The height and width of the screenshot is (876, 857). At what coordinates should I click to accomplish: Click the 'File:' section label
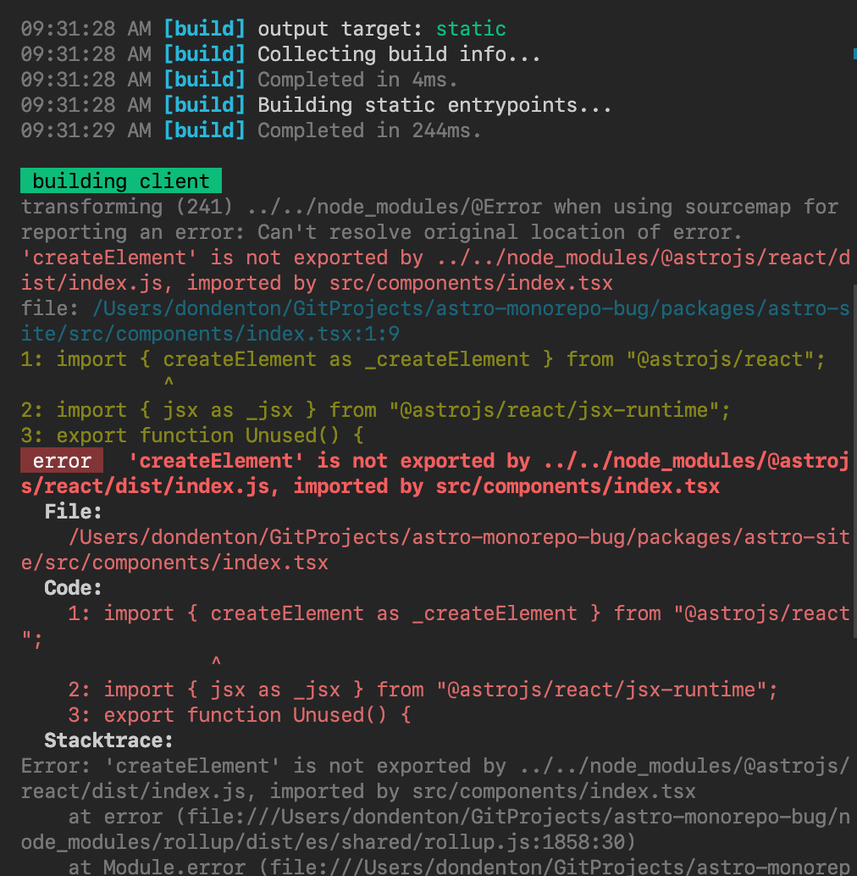coord(72,511)
